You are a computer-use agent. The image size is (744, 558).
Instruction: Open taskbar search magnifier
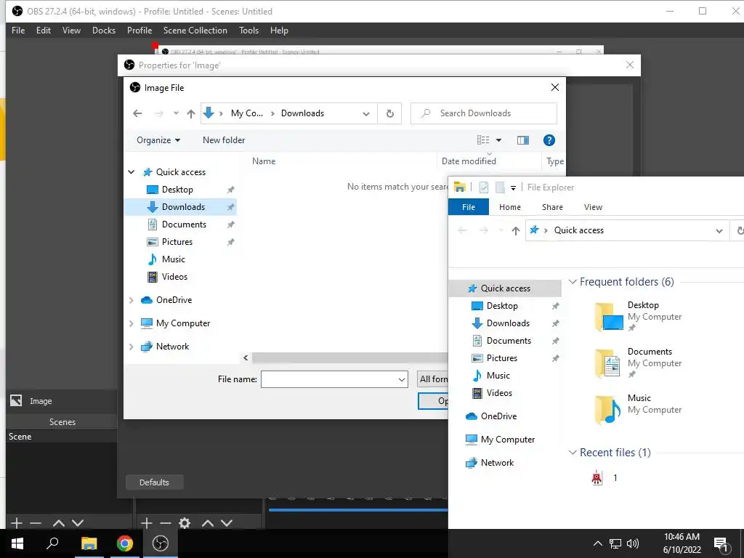tap(52, 543)
